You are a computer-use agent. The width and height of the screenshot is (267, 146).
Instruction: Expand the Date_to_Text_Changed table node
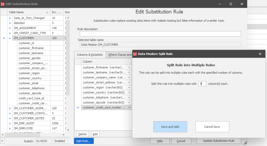[x=10, y=18]
